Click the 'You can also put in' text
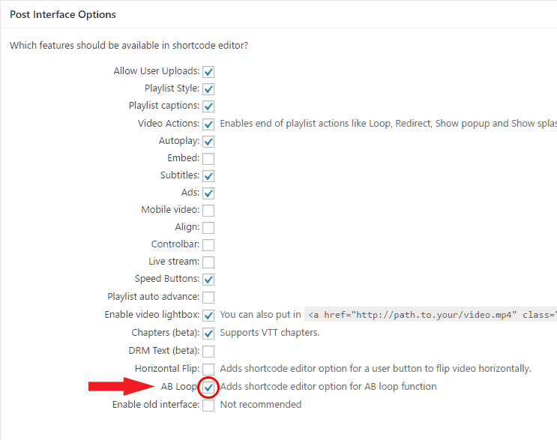Image resolution: width=557 pixels, height=440 pixels. coord(260,315)
